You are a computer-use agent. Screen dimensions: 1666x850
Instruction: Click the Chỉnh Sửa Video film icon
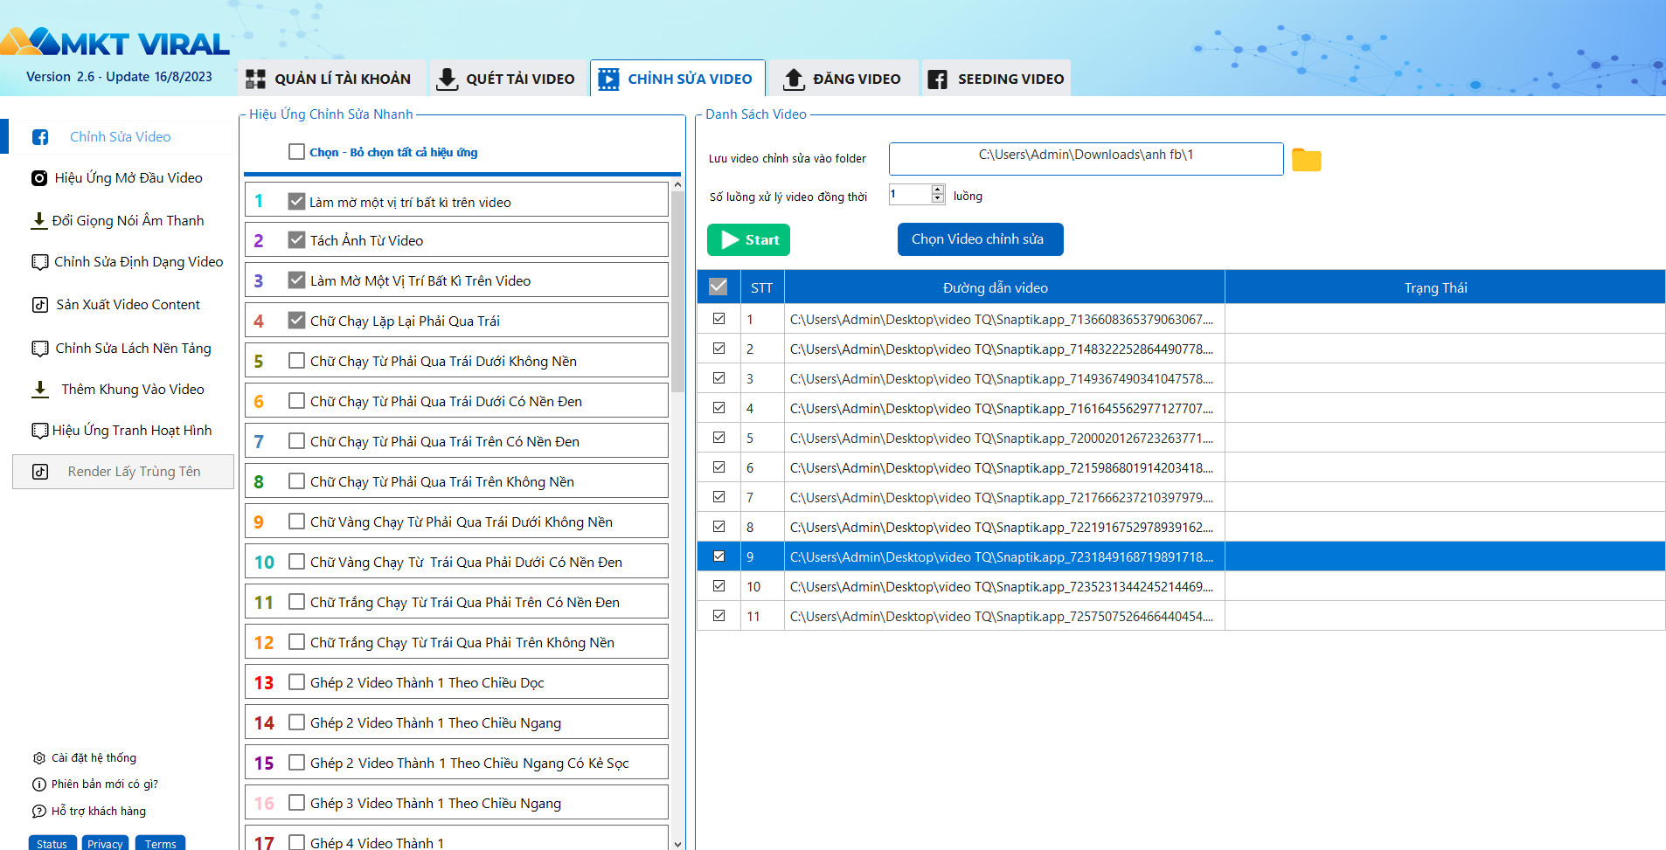608,79
